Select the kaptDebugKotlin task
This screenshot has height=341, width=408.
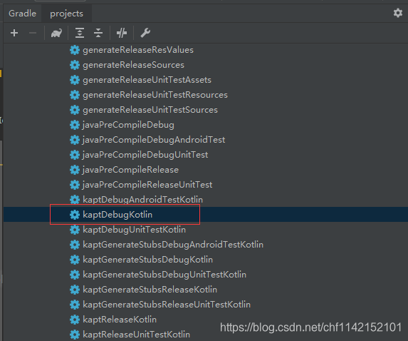pos(117,215)
